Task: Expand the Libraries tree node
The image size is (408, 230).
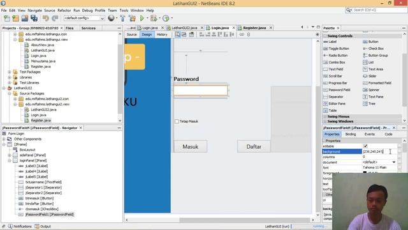Action: point(10,77)
